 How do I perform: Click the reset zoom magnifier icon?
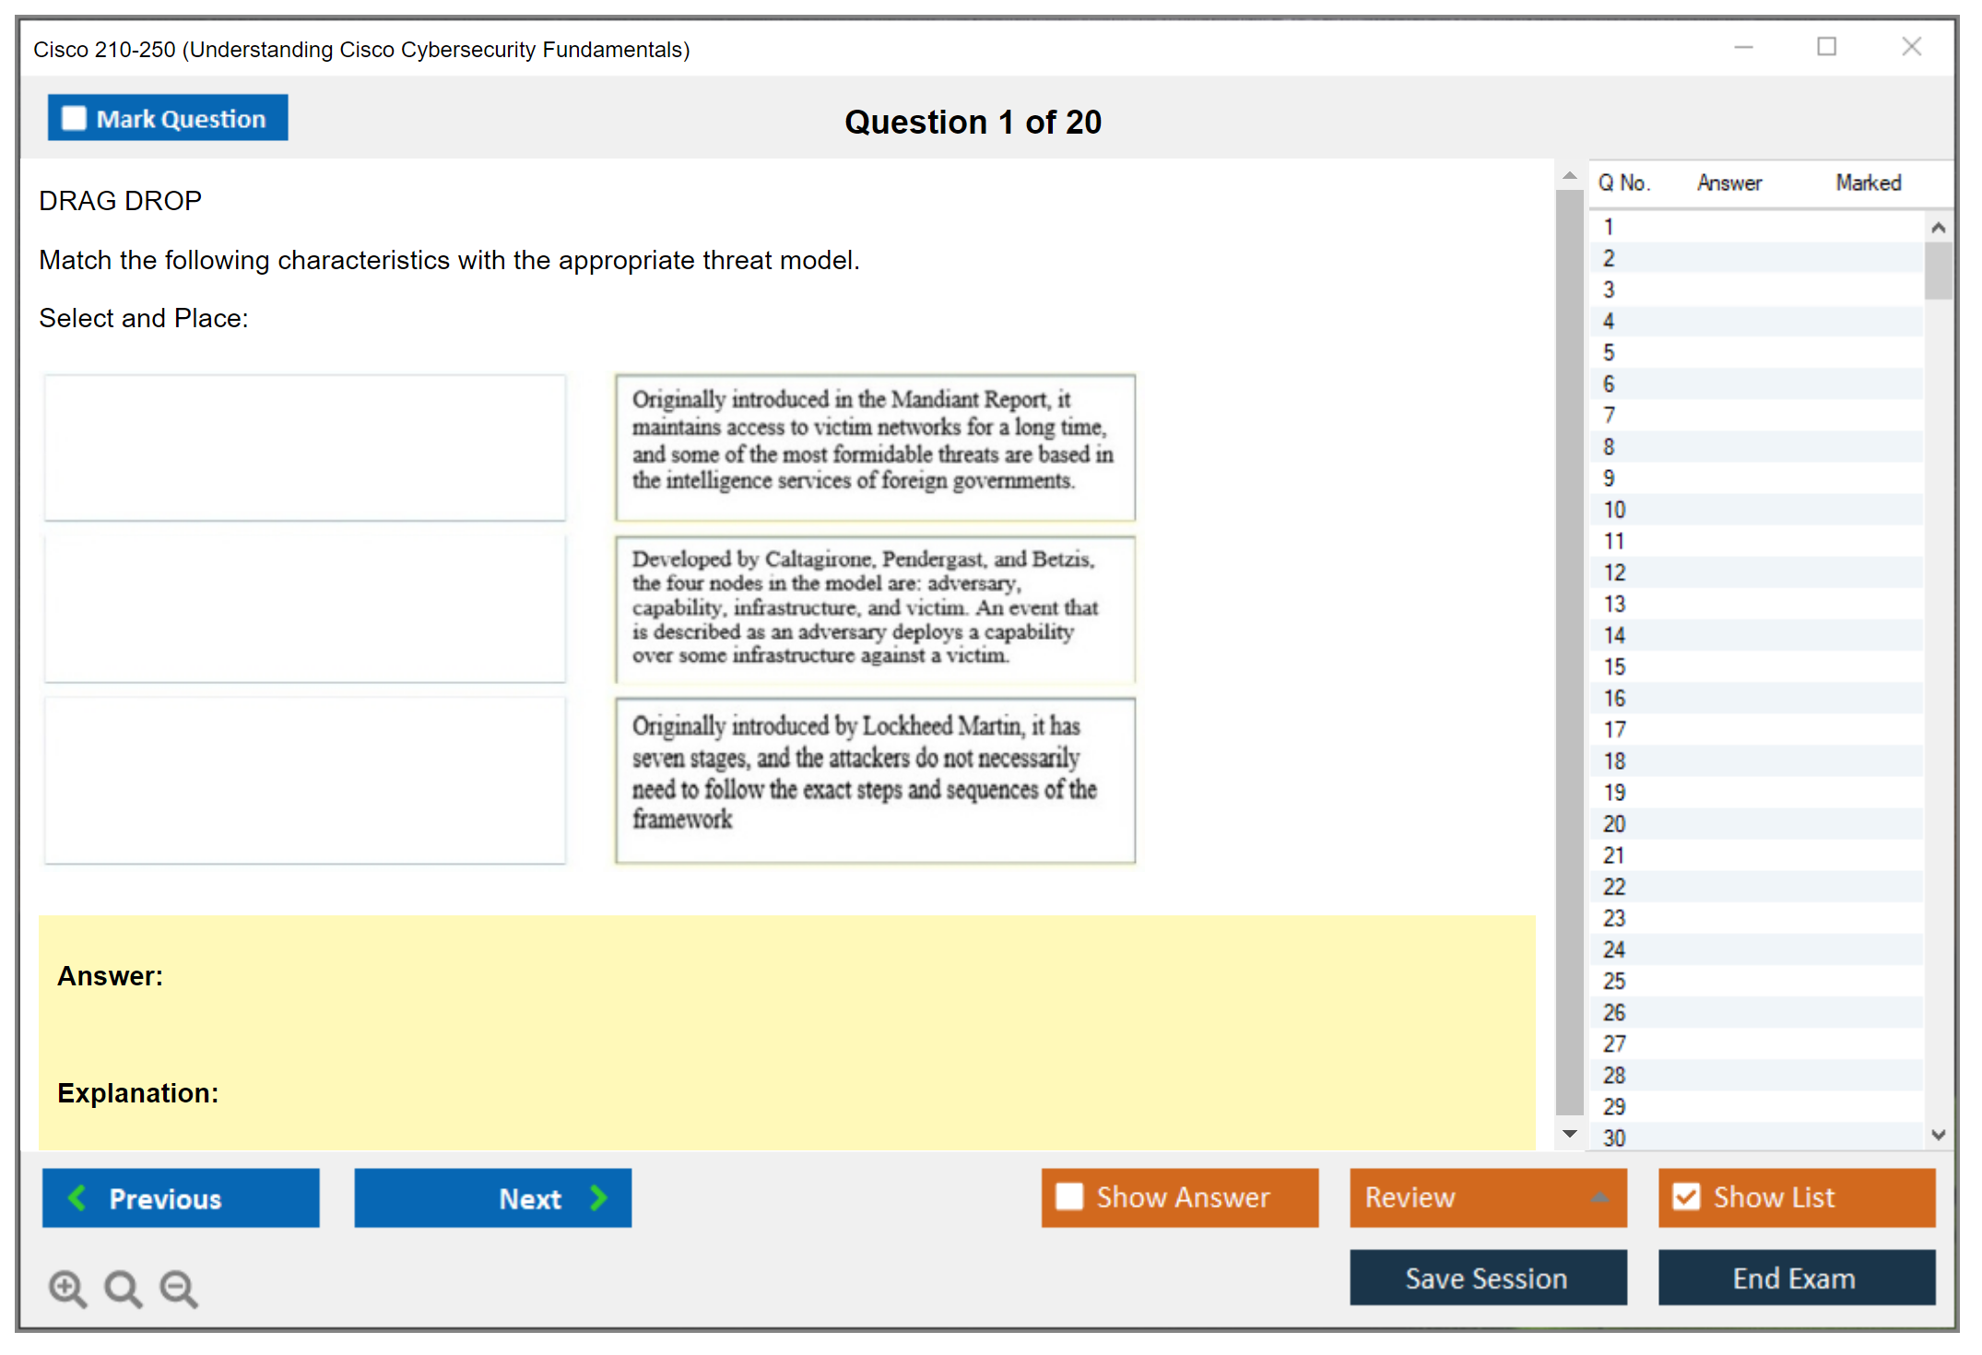[123, 1288]
